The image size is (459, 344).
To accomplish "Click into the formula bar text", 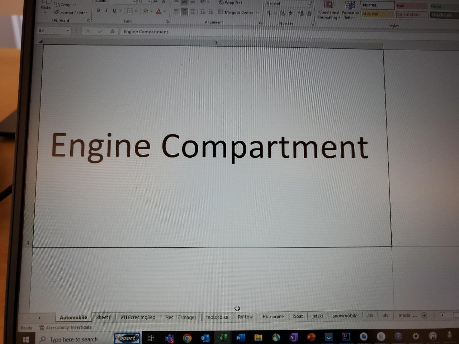I will 146,32.
